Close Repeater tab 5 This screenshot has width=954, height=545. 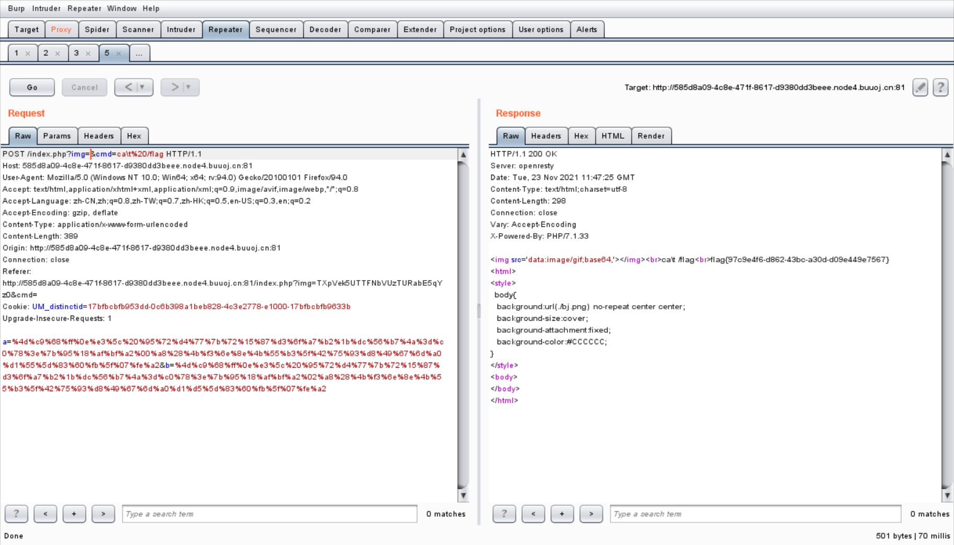click(119, 53)
